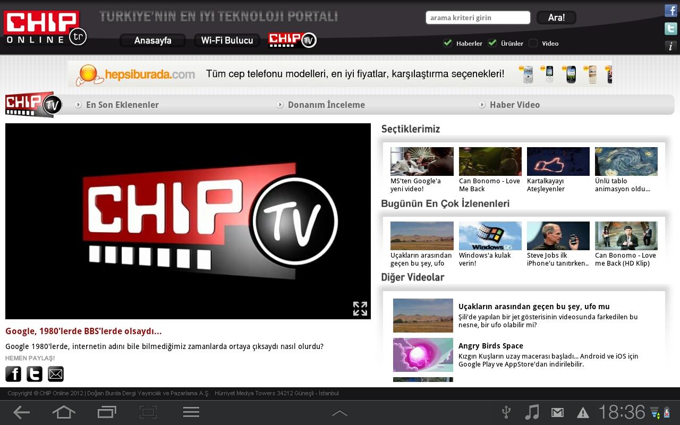Screen dimensions: 680x425
Task: Click the Diğer Videolar heading
Action: pyautogui.click(x=413, y=277)
